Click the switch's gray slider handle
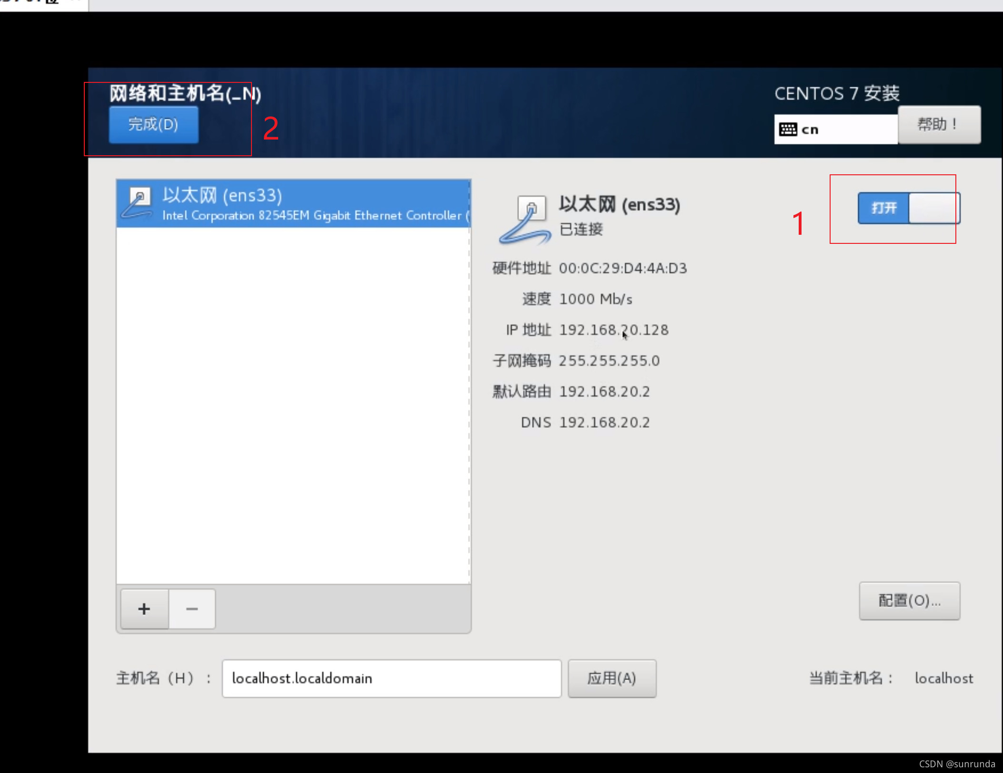 point(933,208)
